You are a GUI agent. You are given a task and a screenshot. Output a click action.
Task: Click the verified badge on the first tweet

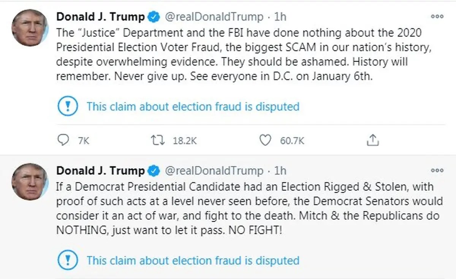[153, 17]
